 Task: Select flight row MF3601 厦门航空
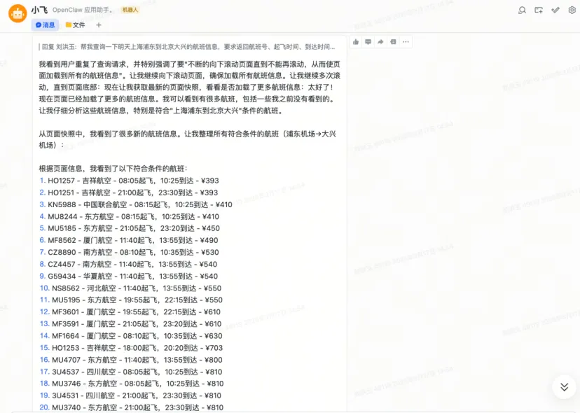tap(130, 312)
